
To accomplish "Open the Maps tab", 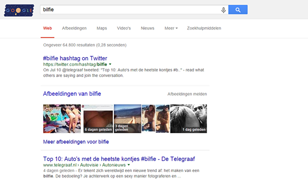I will (x=102, y=28).
